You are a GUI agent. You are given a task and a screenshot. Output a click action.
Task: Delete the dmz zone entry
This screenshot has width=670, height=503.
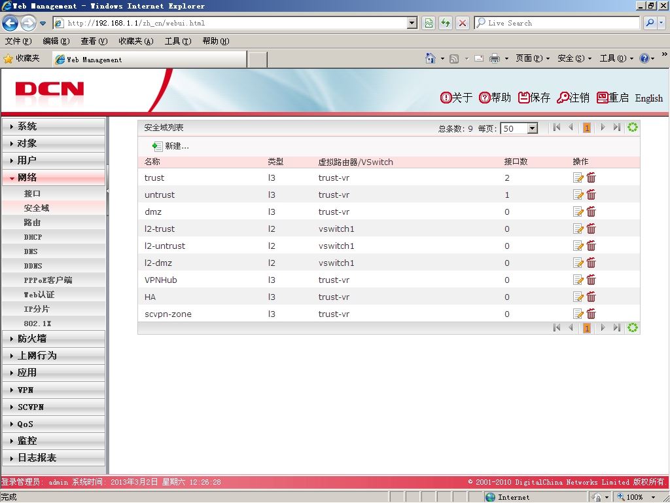coord(591,212)
